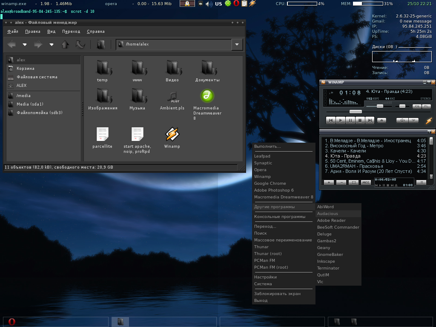Select track 1 В.Меладзе - Иностранец
The height and width of the screenshot is (327, 436).
375,141
